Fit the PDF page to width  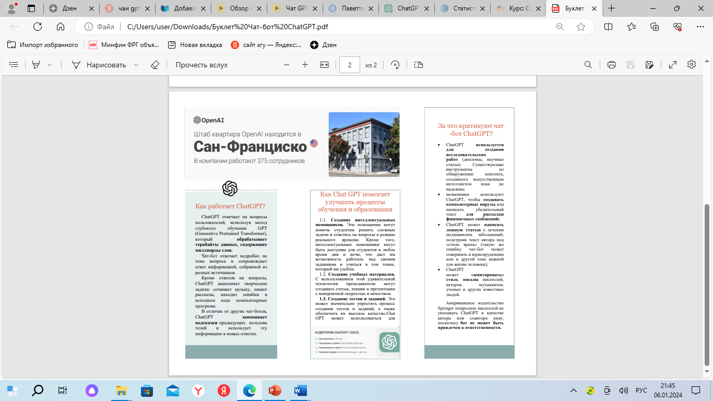coord(324,65)
